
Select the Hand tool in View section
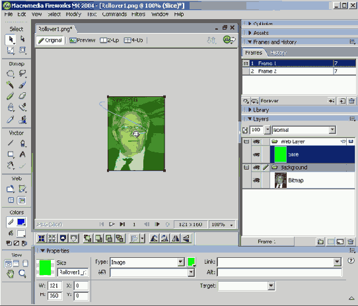point(10,274)
